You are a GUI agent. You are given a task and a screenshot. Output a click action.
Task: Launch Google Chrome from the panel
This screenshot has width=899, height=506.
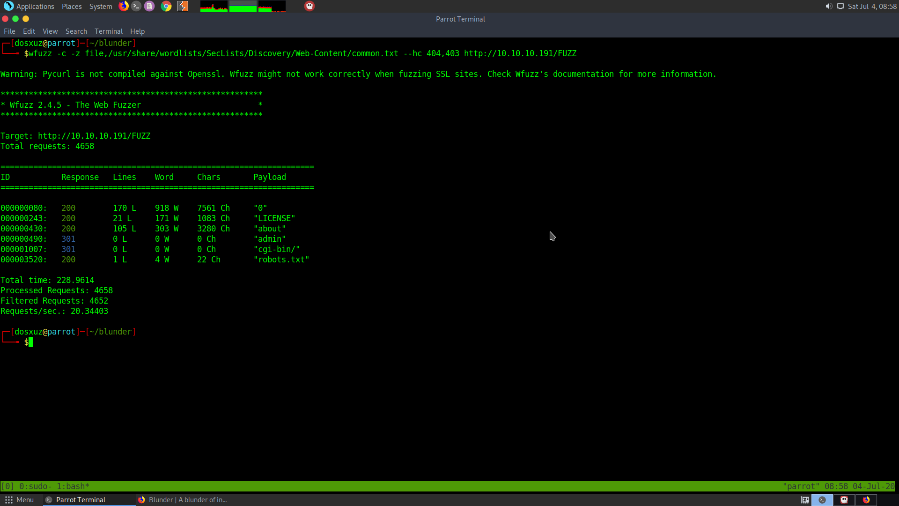coord(166,6)
